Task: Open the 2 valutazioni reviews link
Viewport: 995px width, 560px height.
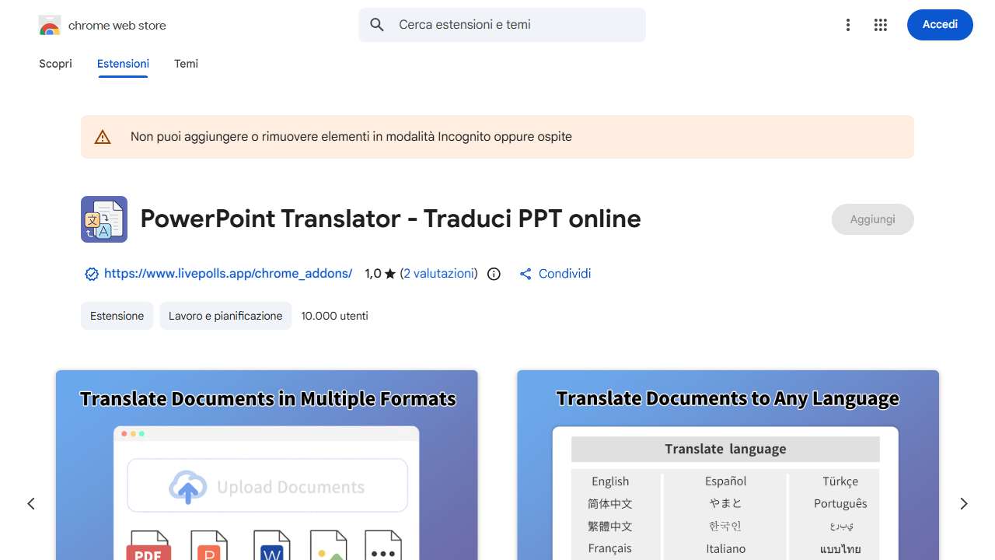Action: (x=438, y=273)
